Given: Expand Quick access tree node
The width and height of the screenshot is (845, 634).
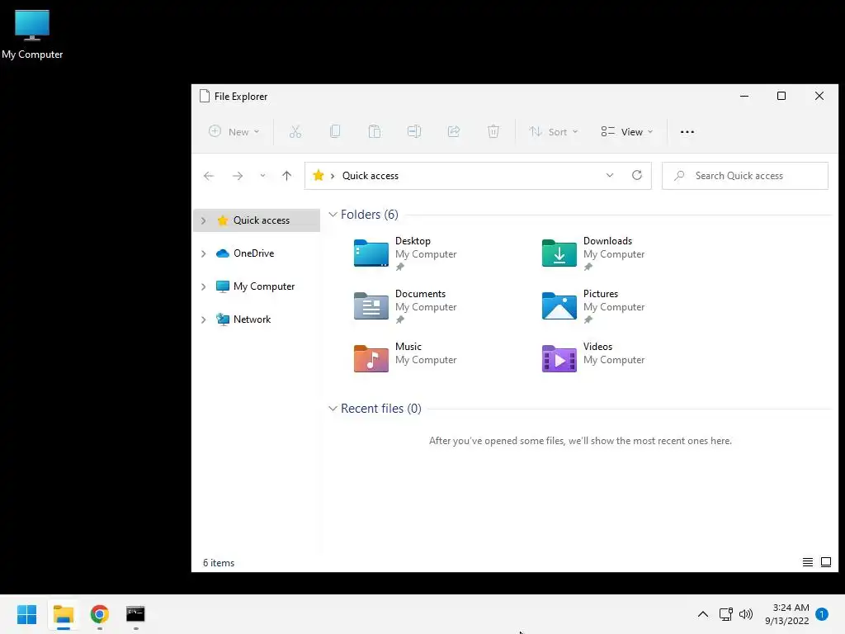Looking at the screenshot, I should point(203,220).
